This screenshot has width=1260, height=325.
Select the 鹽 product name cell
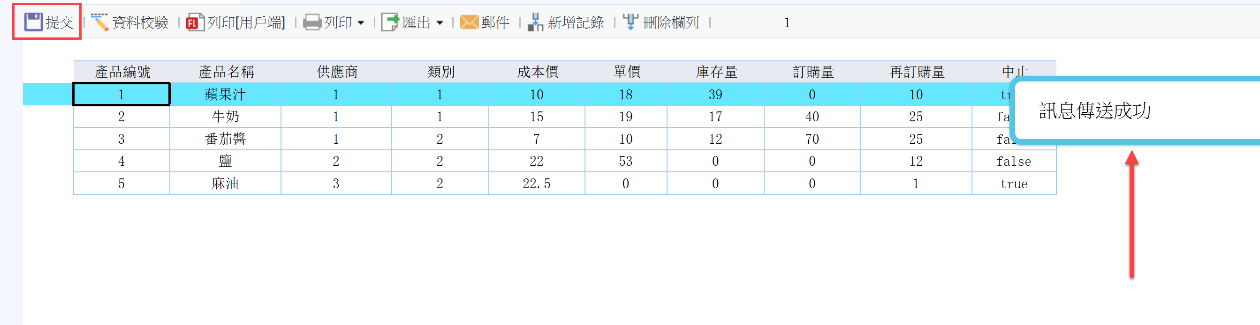[226, 161]
